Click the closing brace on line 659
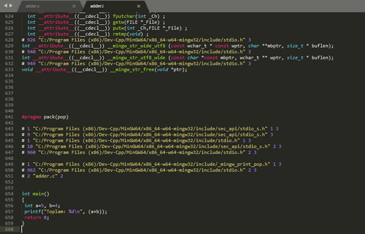This screenshot has width=365, height=234. pyautogui.click(x=23, y=224)
